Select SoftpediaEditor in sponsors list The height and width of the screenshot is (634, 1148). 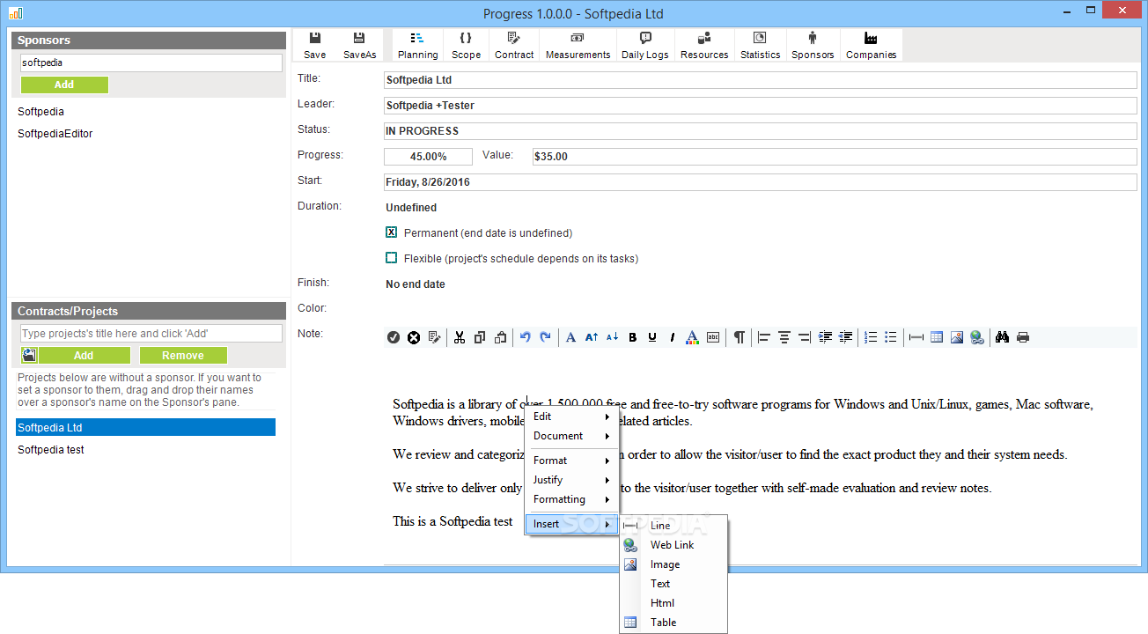(55, 134)
